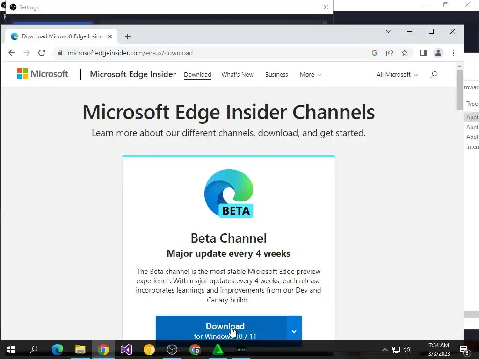This screenshot has width=479, height=359.
Task: Click the lock icon in address bar
Action: [x=60, y=53]
